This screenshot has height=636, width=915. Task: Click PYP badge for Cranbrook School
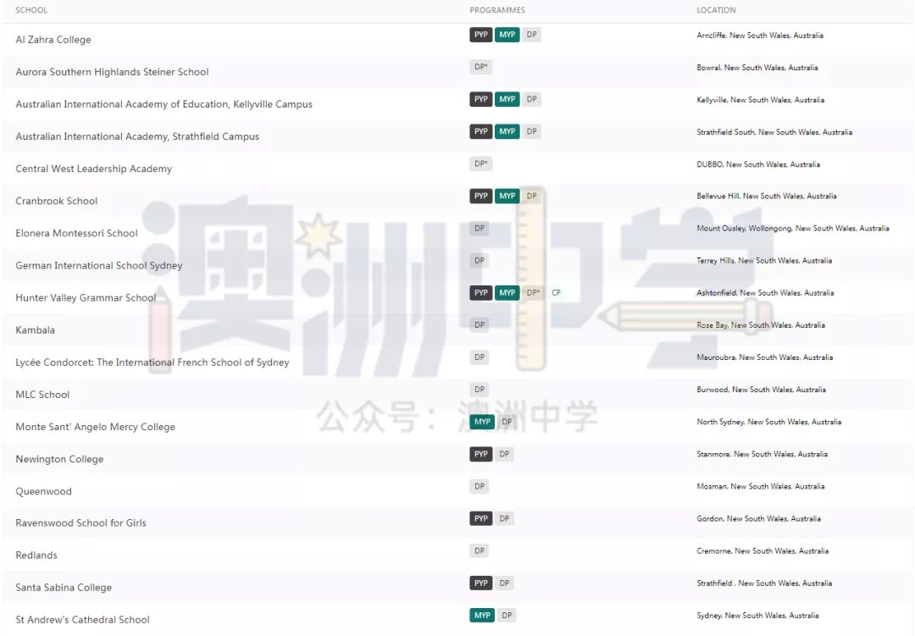[x=481, y=196]
